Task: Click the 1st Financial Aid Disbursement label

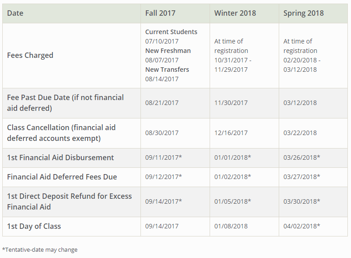Action: click(x=60, y=157)
